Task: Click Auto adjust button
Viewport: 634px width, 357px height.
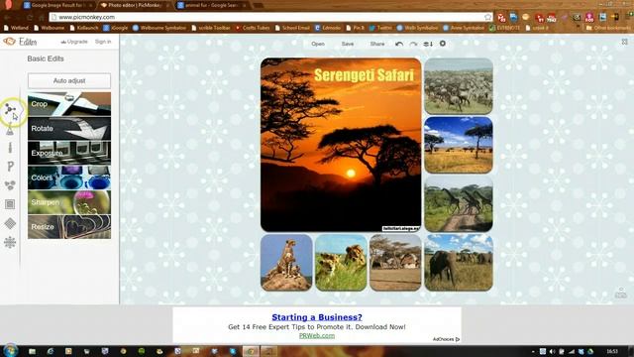Action: pyautogui.click(x=69, y=81)
